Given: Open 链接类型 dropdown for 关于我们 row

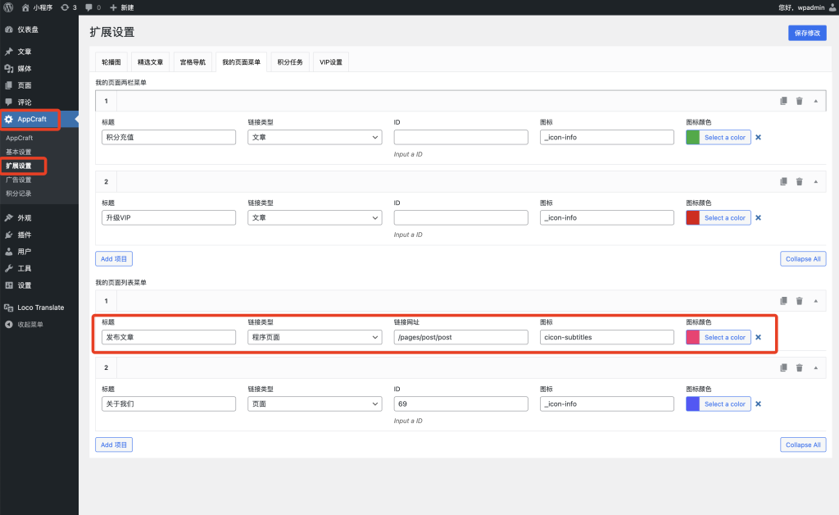Looking at the screenshot, I should click(x=315, y=403).
